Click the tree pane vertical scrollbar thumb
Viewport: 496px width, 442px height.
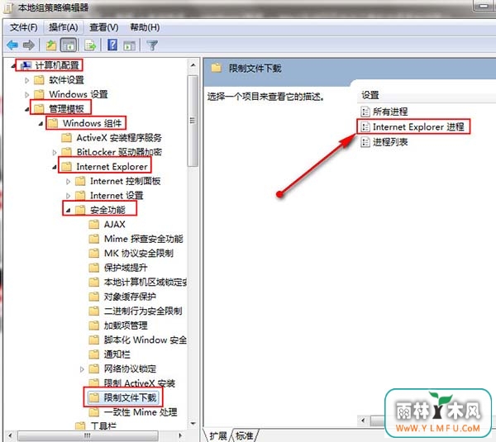[193, 121]
